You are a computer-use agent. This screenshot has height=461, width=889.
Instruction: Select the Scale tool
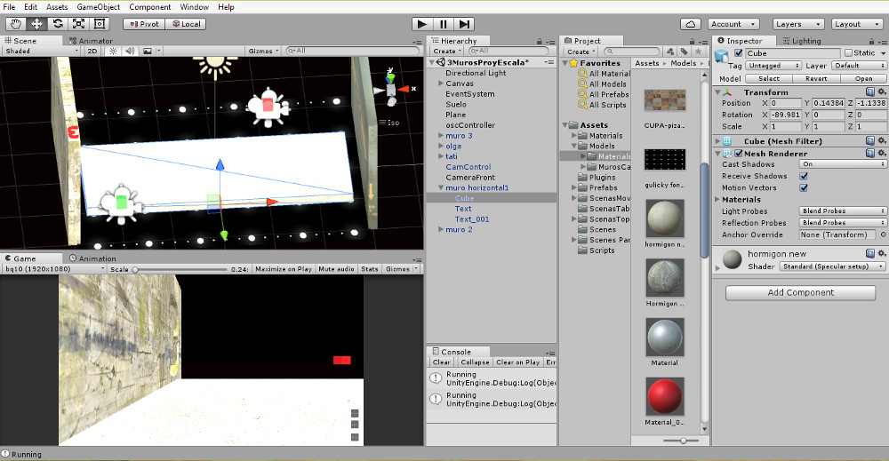(x=78, y=24)
